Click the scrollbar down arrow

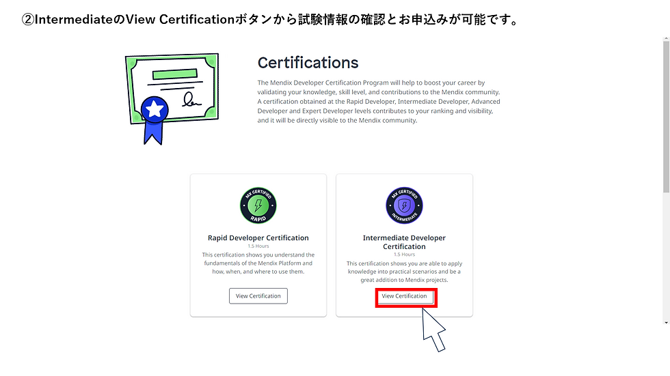pos(666,323)
